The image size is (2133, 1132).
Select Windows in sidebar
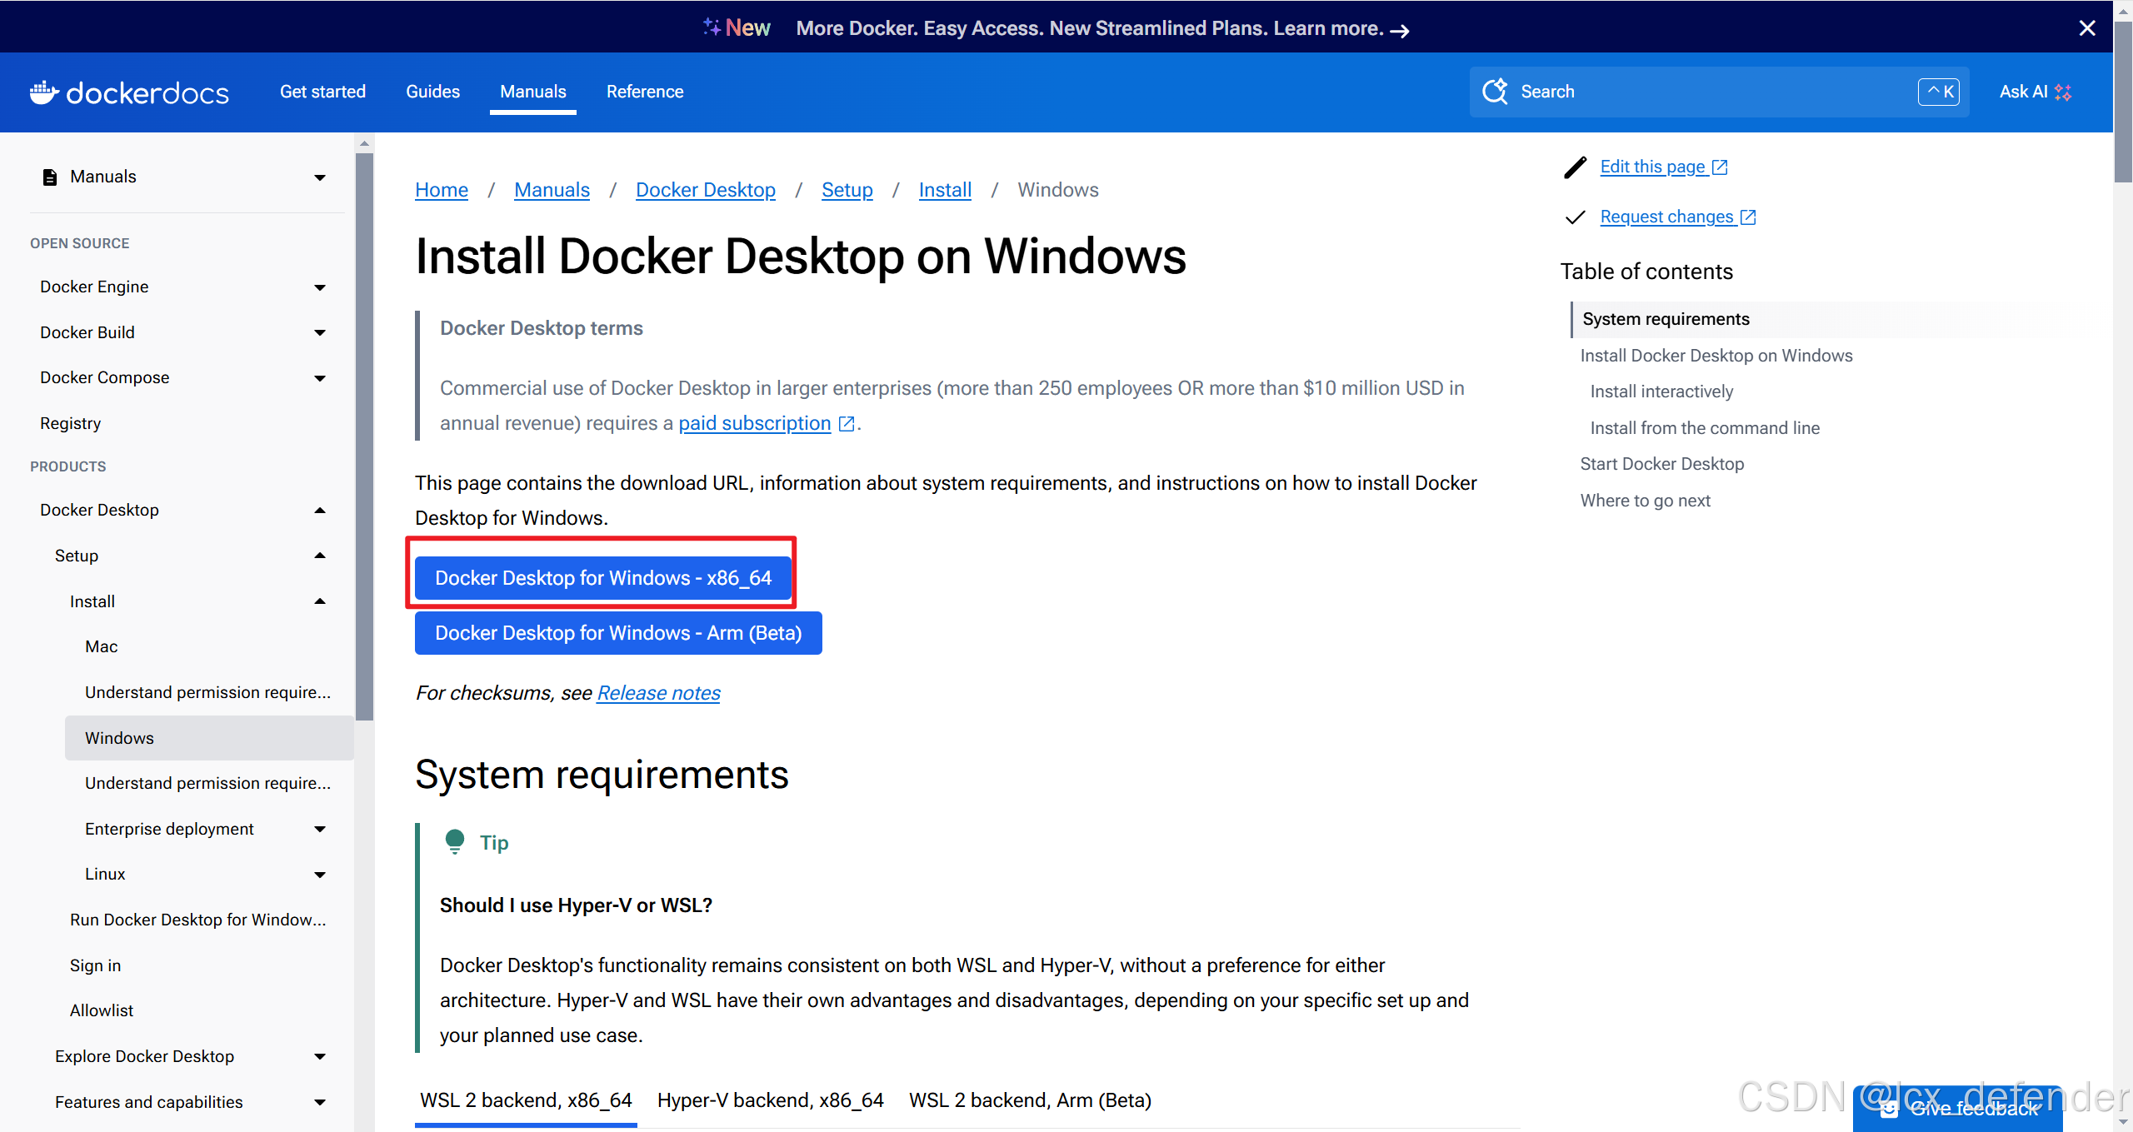209,738
